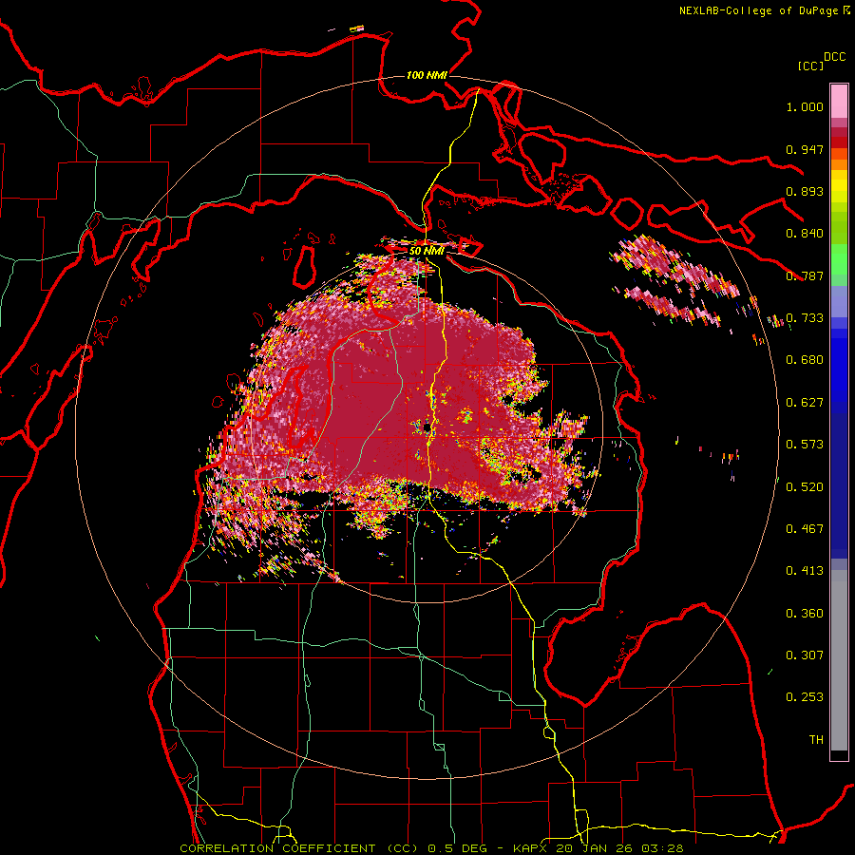Click the 0.360 color scale label
The image size is (855, 855).
click(805, 614)
